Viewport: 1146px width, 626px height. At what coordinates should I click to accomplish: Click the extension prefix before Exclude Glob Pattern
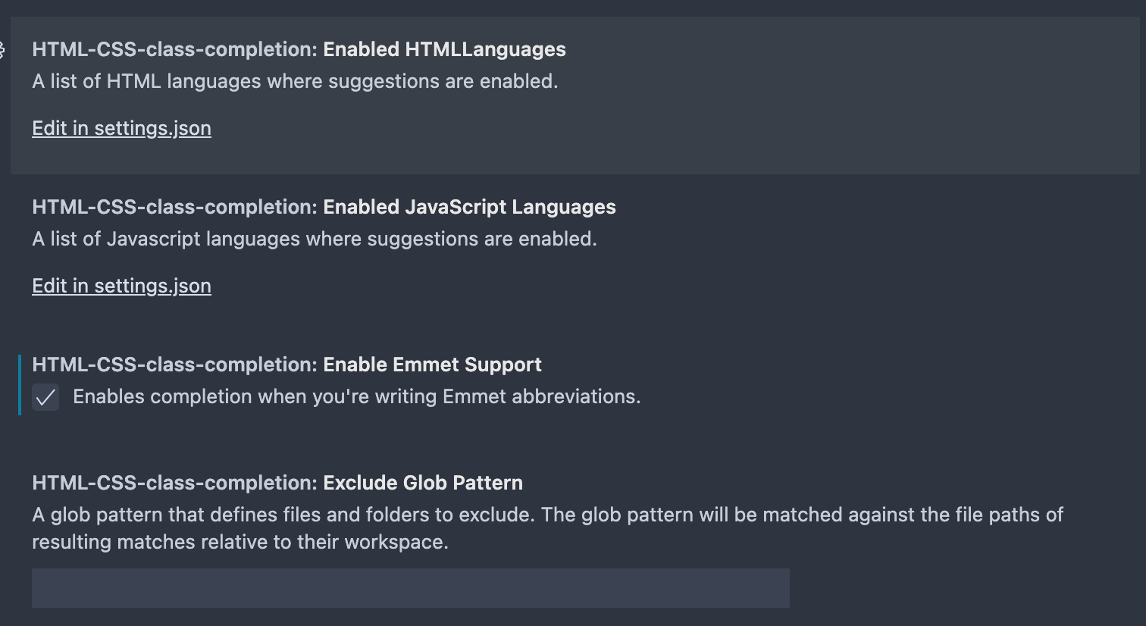pos(174,483)
